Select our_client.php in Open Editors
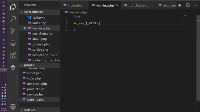 coord(40,34)
